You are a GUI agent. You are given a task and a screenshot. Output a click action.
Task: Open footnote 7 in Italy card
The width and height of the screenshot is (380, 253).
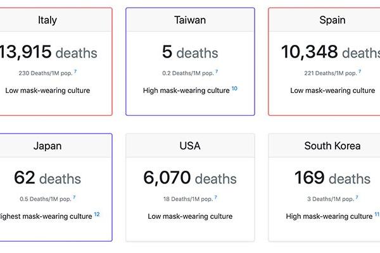(x=75, y=71)
